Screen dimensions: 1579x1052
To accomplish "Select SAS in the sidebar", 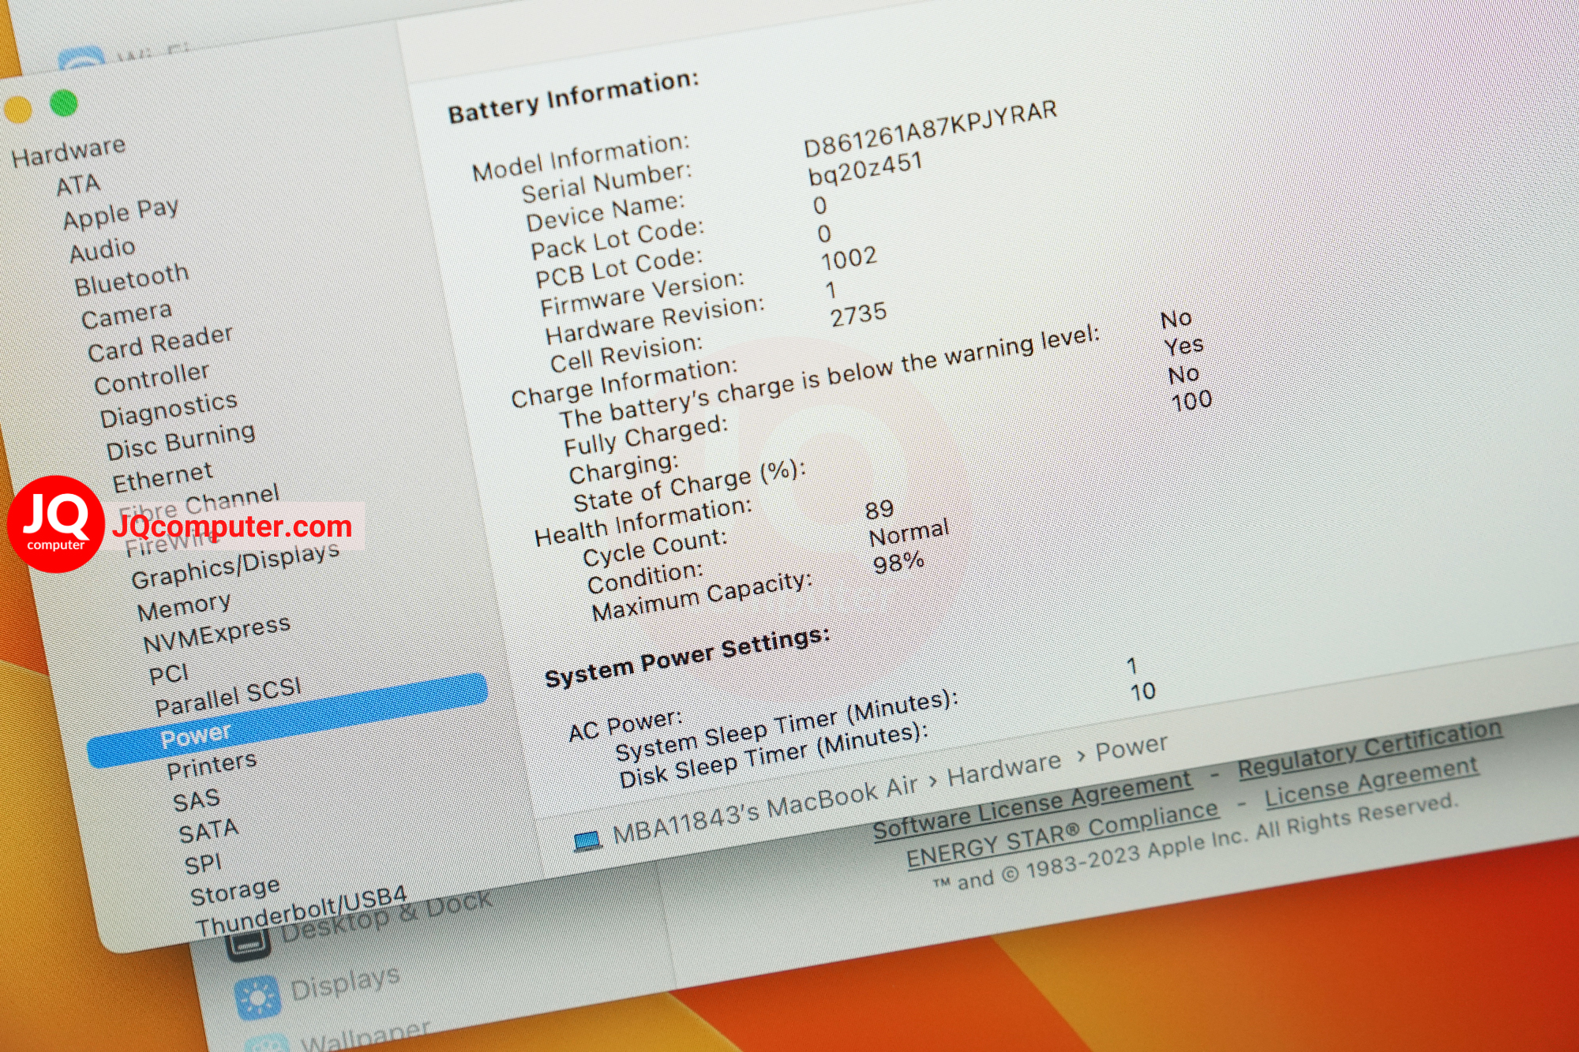I will 197,800.
